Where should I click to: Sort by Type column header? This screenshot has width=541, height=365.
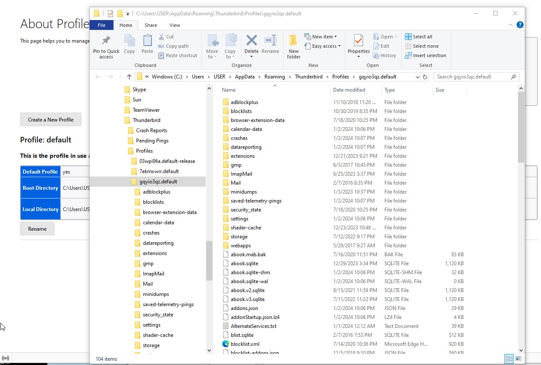click(x=407, y=90)
